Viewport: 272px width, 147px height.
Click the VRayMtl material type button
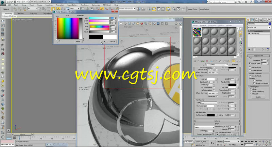click(x=235, y=65)
